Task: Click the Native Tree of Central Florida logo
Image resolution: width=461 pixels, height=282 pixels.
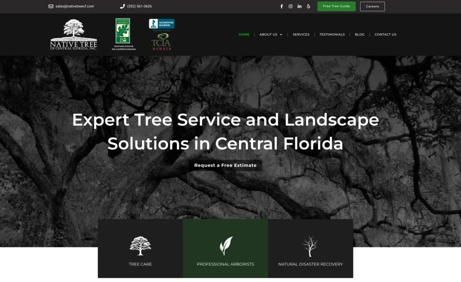Action: click(x=73, y=35)
